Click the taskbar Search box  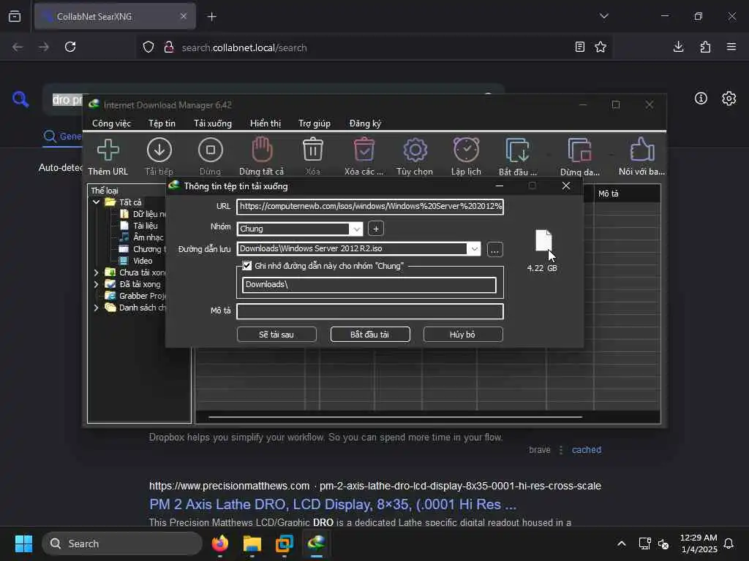tap(122, 543)
